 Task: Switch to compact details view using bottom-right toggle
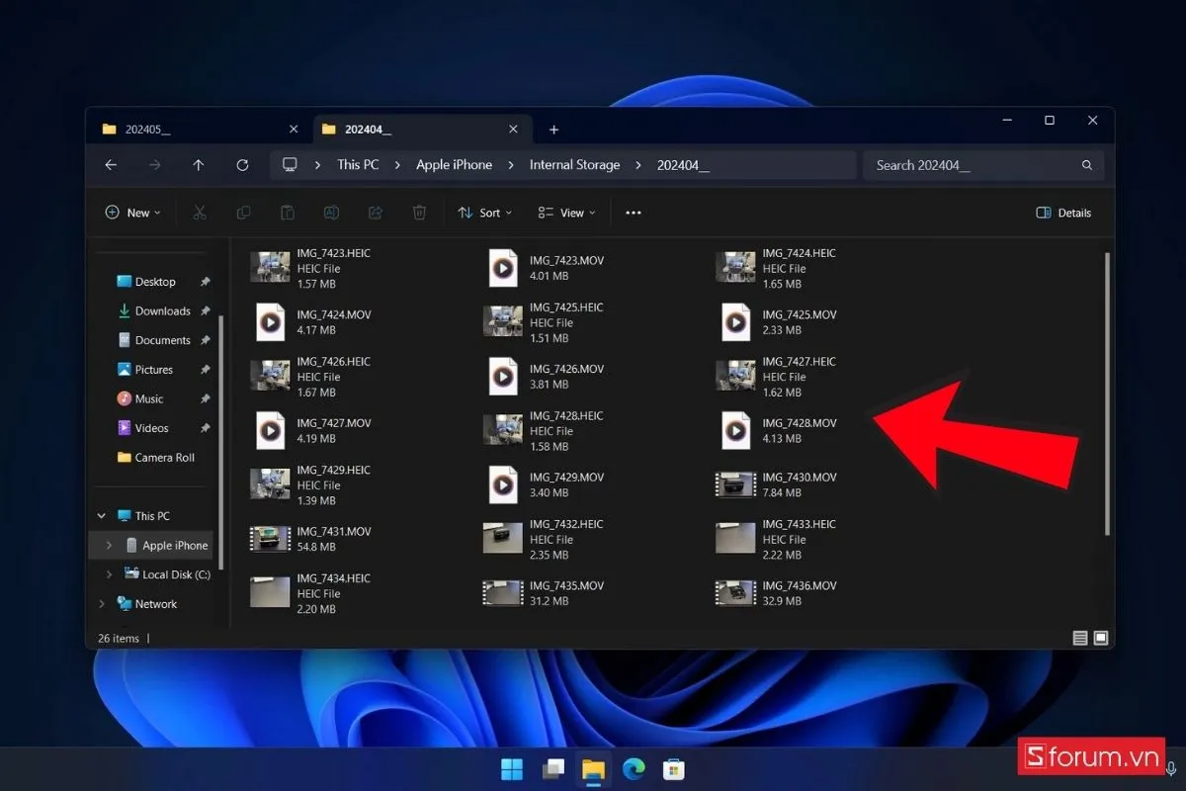[x=1080, y=638]
